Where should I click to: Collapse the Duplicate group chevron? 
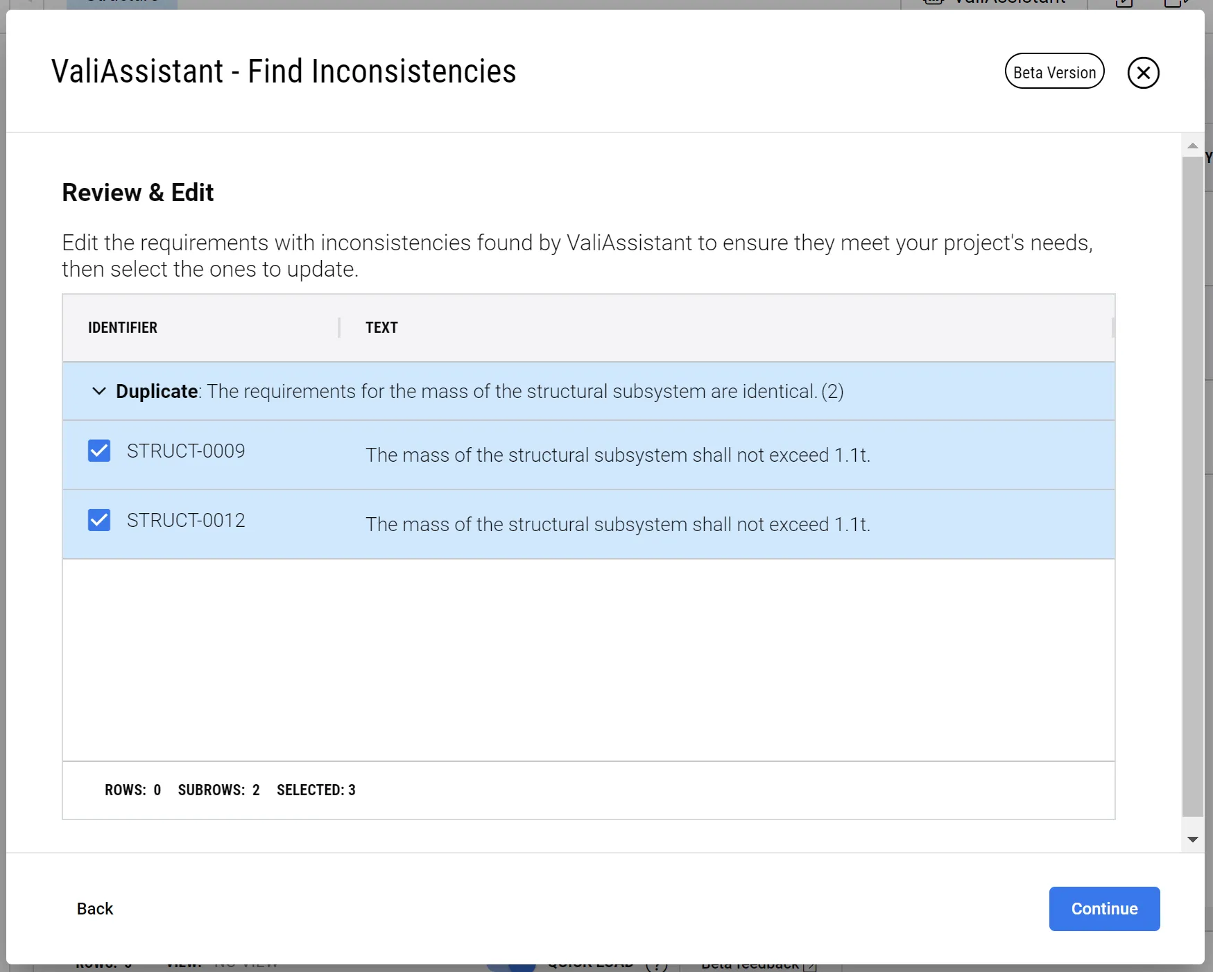[99, 391]
